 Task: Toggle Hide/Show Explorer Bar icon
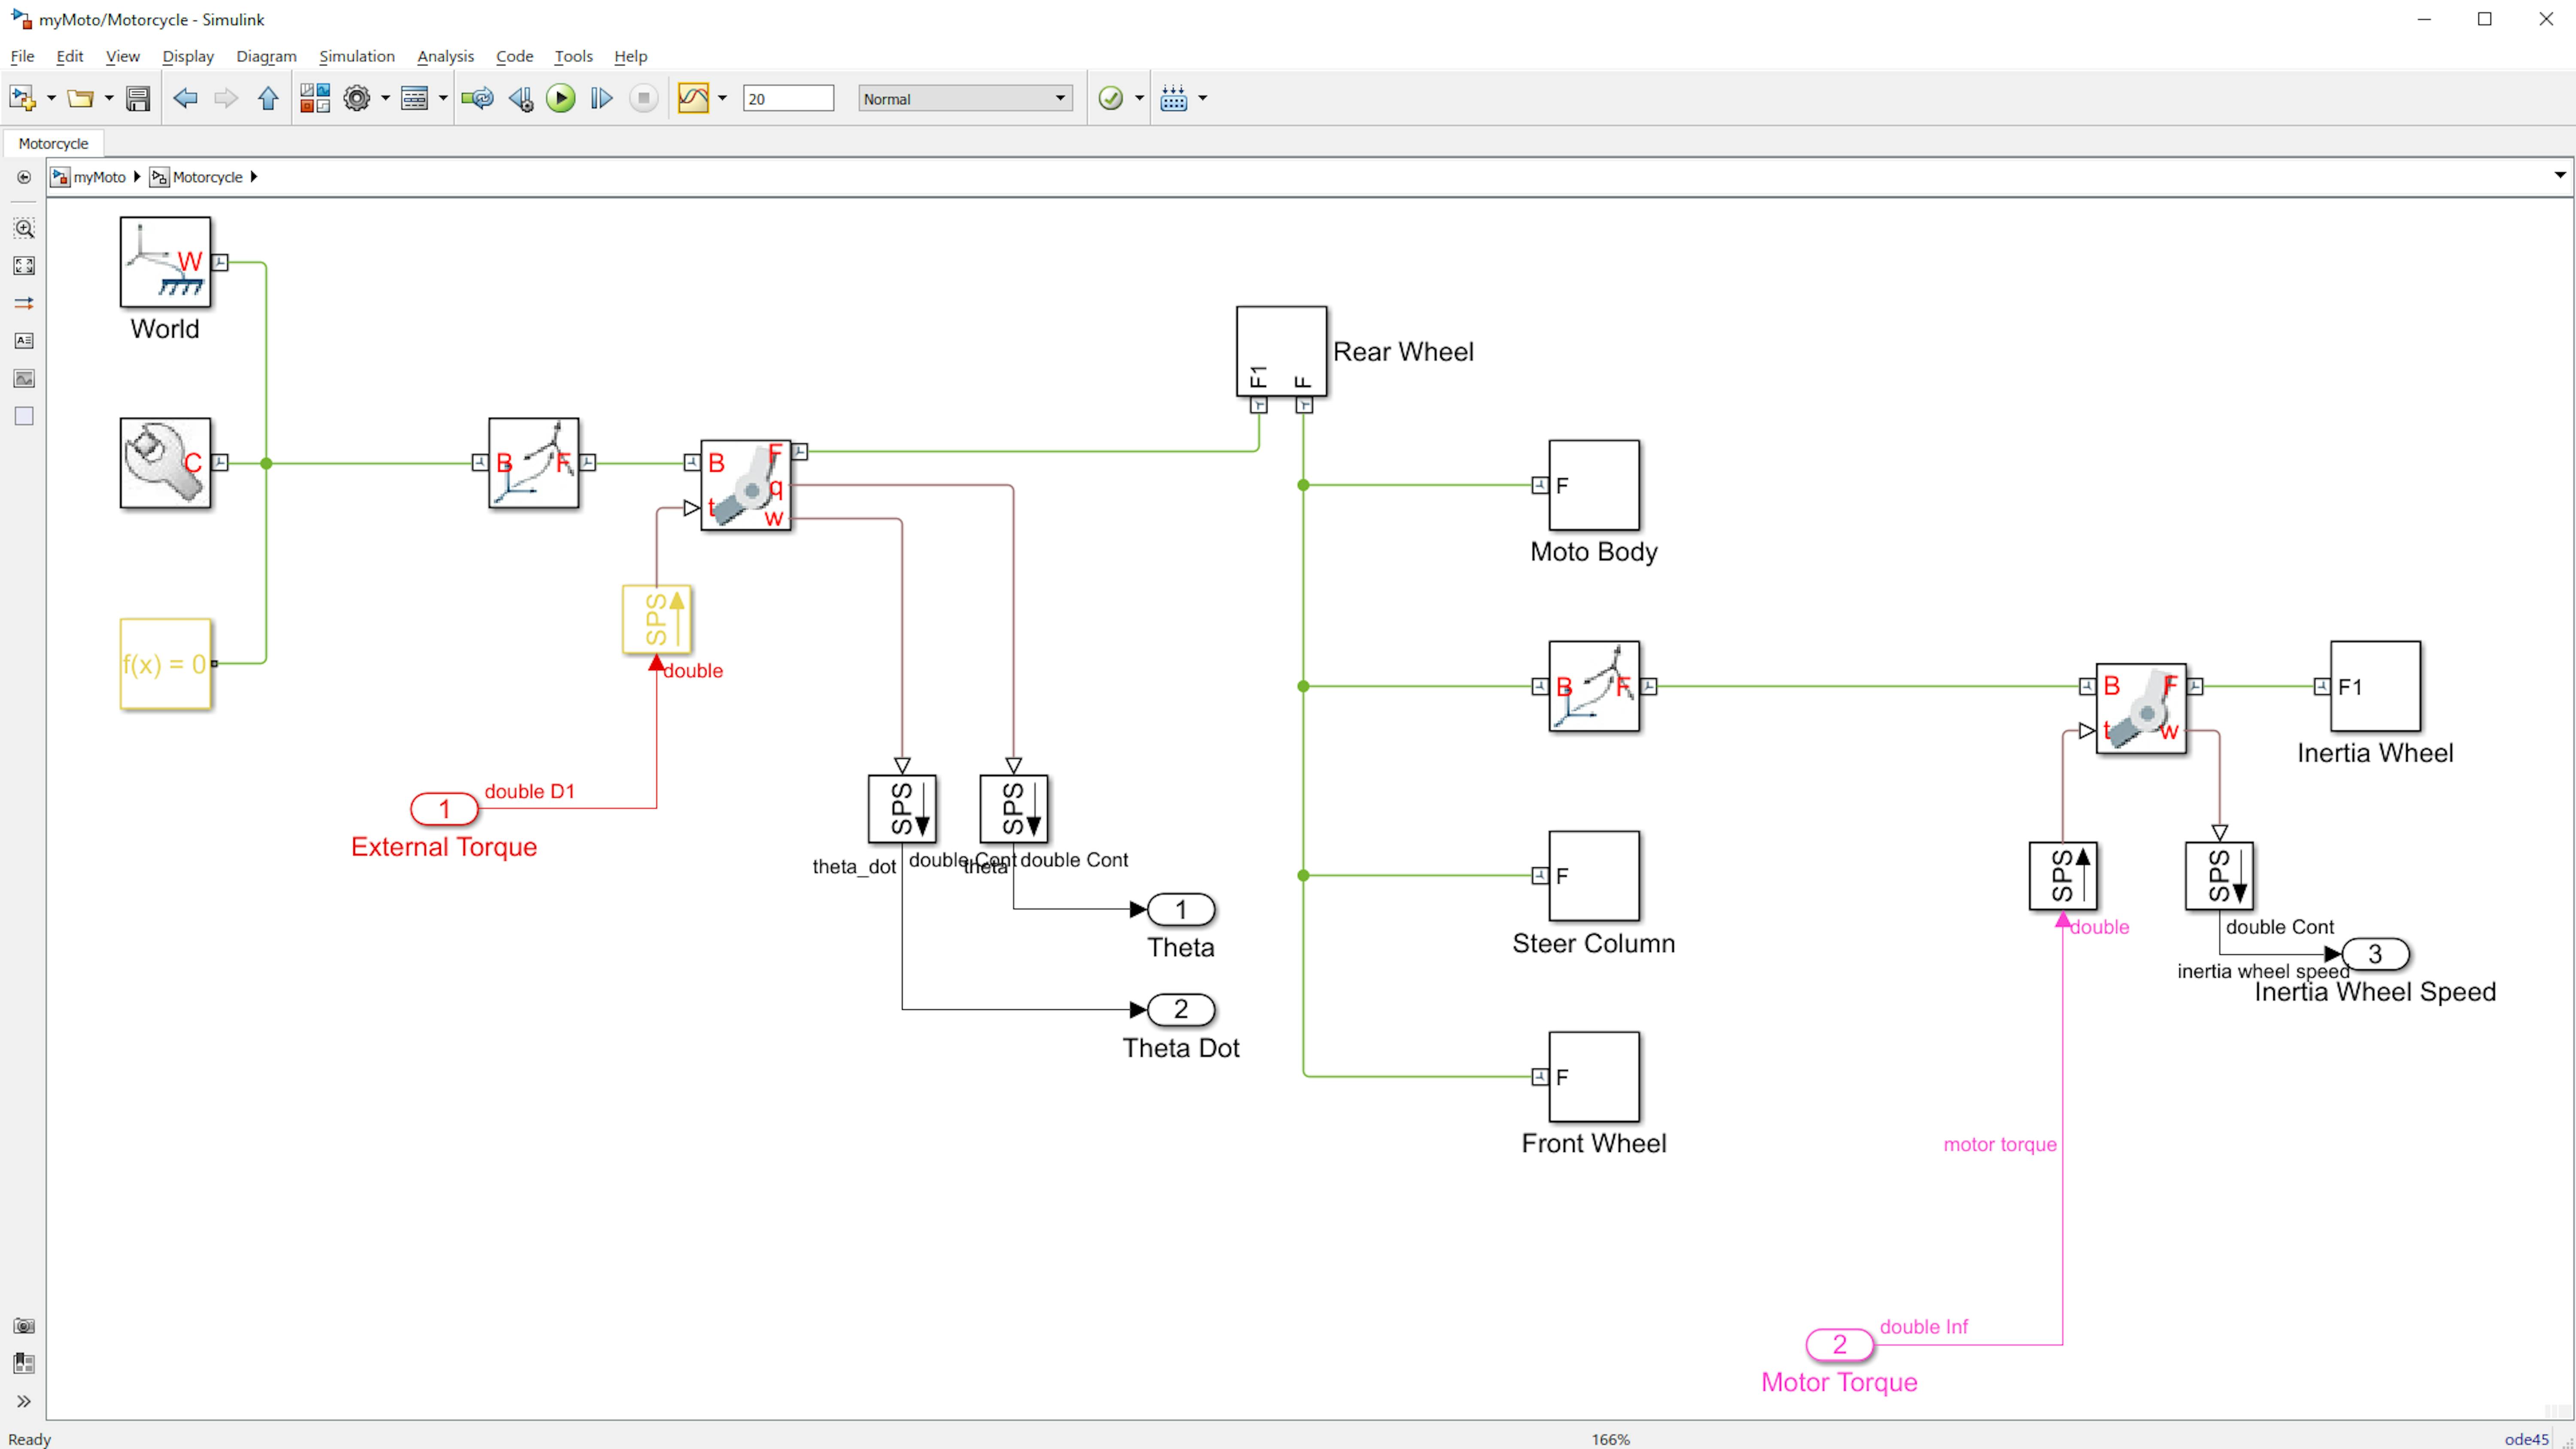[x=24, y=177]
